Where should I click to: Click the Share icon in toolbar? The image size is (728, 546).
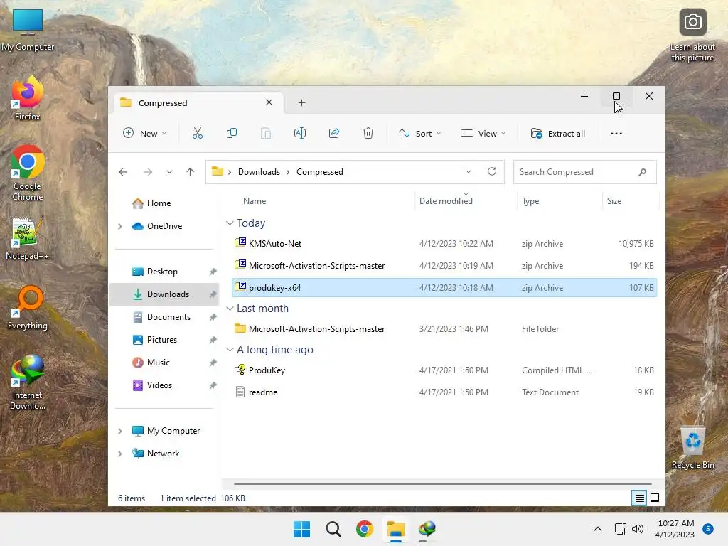click(334, 133)
